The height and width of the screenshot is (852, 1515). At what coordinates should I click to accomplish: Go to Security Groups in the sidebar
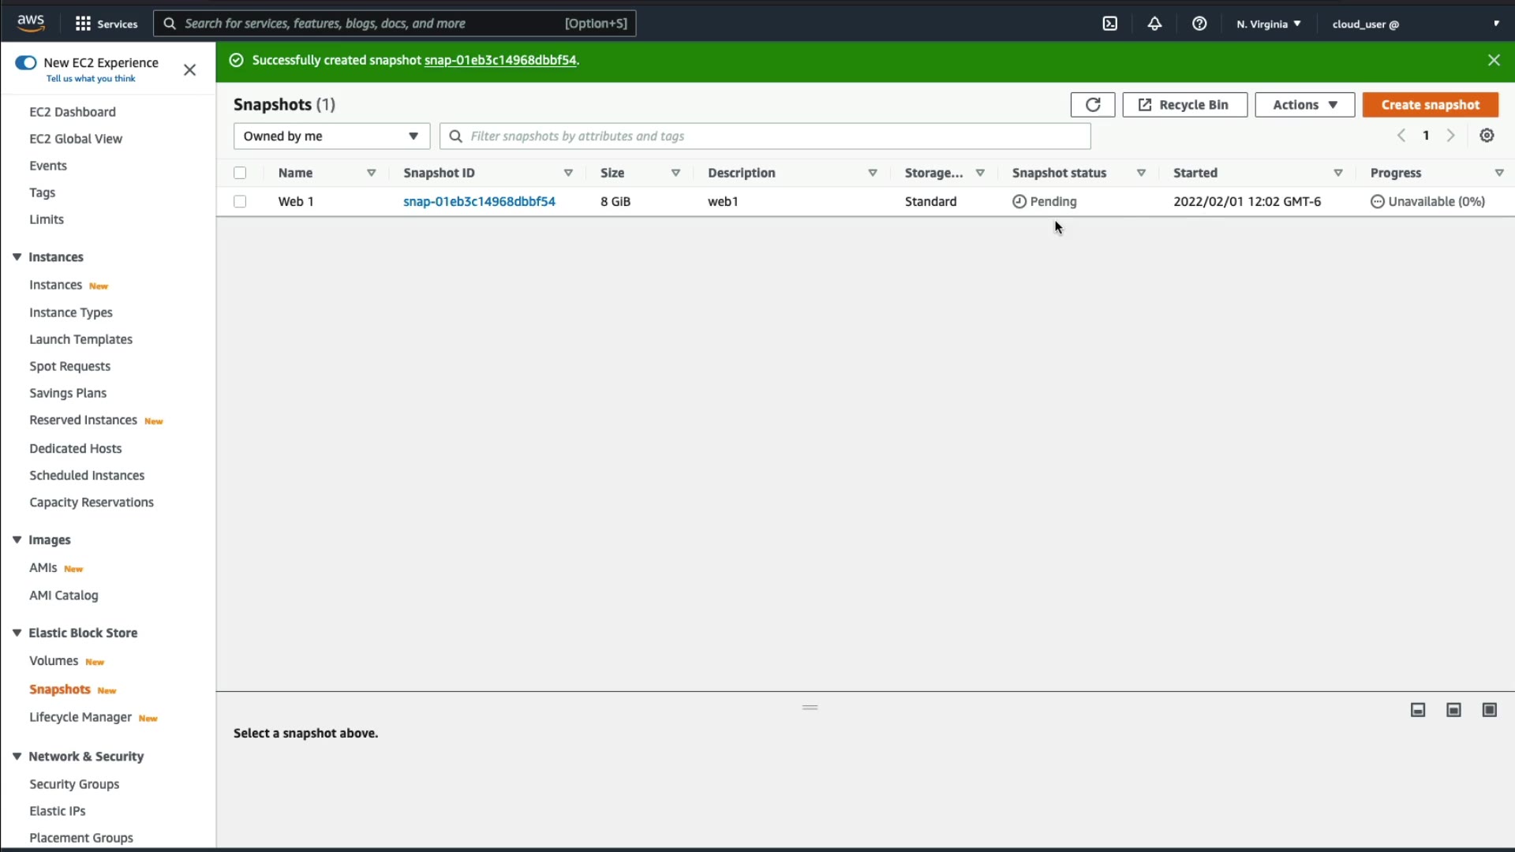(74, 784)
